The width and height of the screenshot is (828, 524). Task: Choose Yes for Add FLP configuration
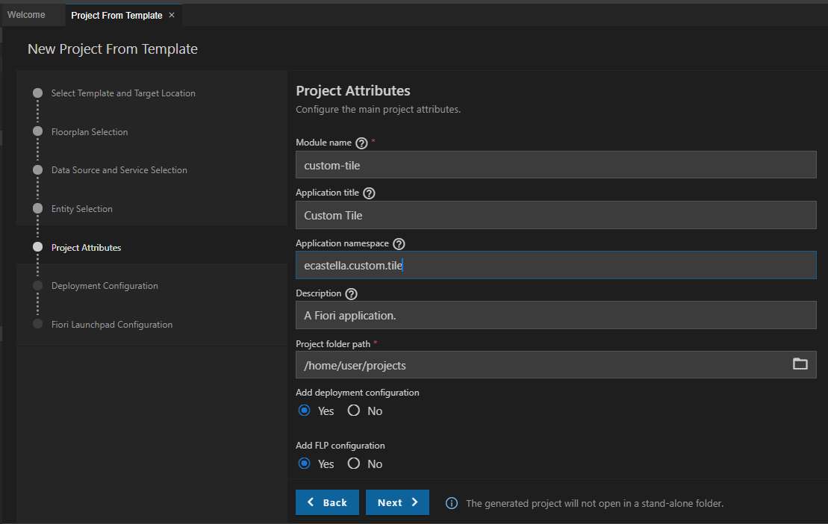(304, 464)
